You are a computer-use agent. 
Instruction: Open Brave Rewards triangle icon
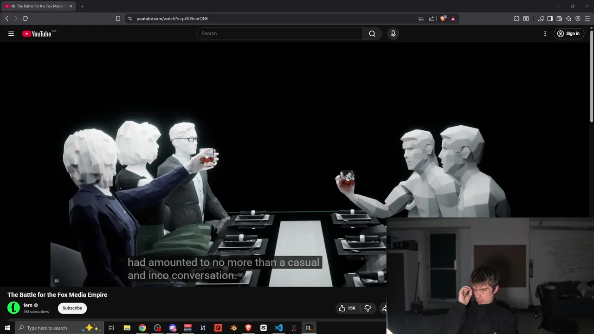pos(453,19)
